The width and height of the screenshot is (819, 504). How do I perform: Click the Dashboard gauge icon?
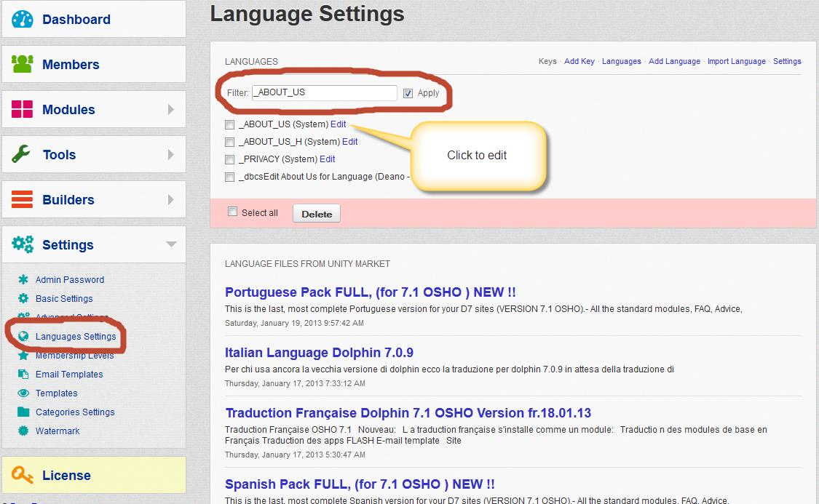[x=23, y=20]
